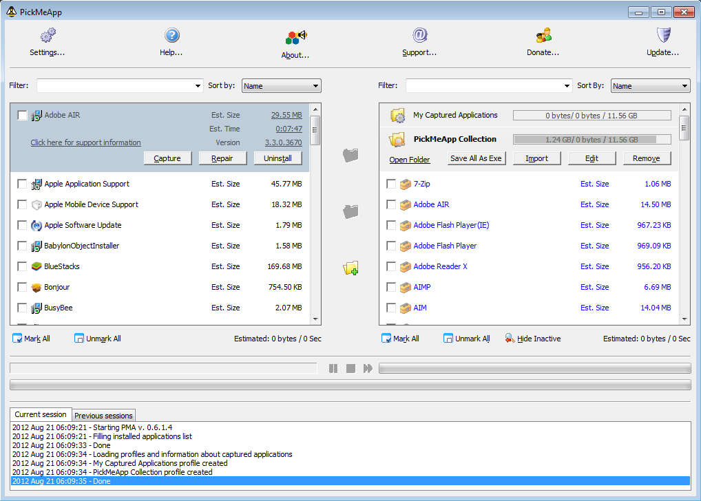The width and height of the screenshot is (701, 501).
Task: Click the Hide Inactive icon
Action: 510,339
